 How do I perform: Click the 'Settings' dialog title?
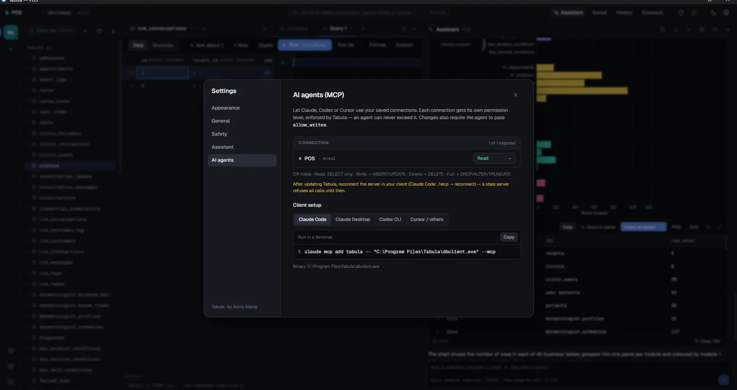[224, 91]
